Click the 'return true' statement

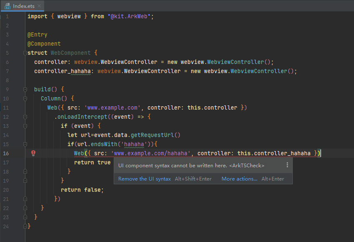(x=92, y=163)
